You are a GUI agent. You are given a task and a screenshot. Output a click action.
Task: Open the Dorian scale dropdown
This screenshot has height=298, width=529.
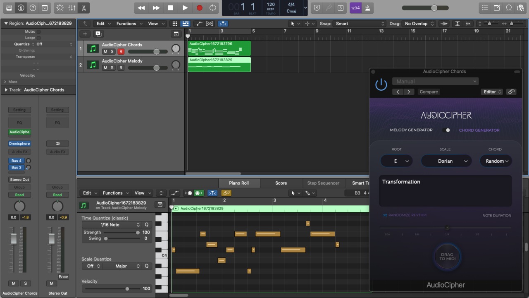tap(446, 161)
